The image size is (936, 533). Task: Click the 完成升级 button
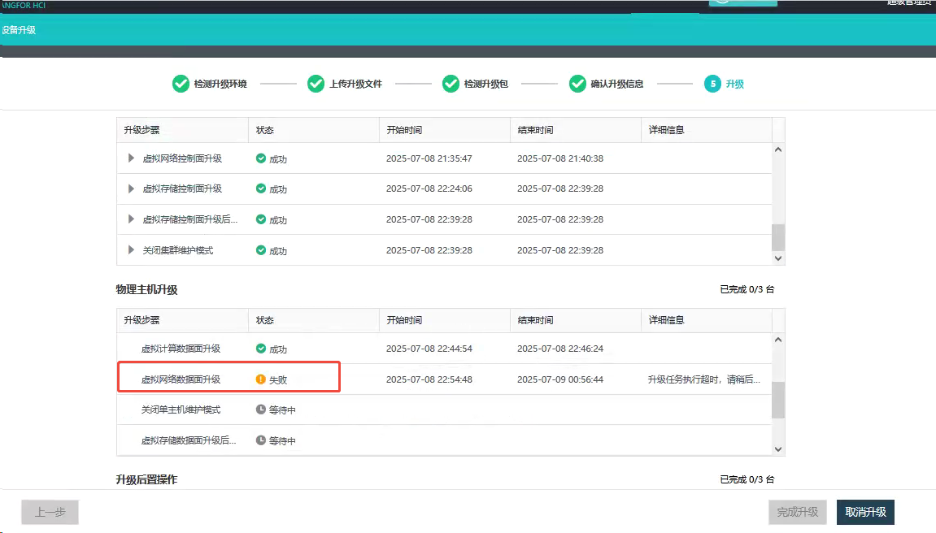tap(798, 513)
